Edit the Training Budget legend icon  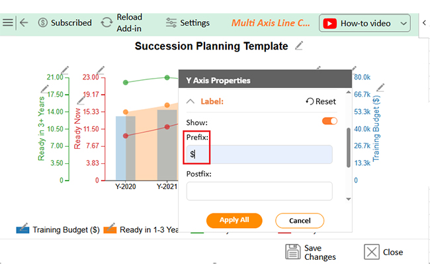point(22,229)
